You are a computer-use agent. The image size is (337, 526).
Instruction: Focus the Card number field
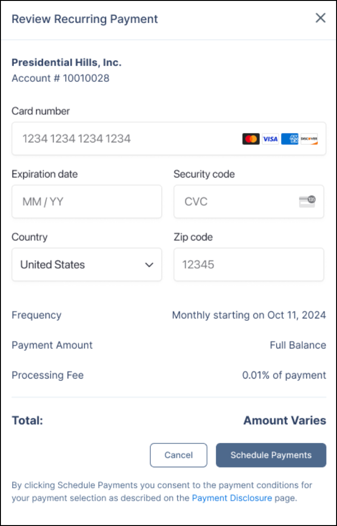[x=125, y=139]
